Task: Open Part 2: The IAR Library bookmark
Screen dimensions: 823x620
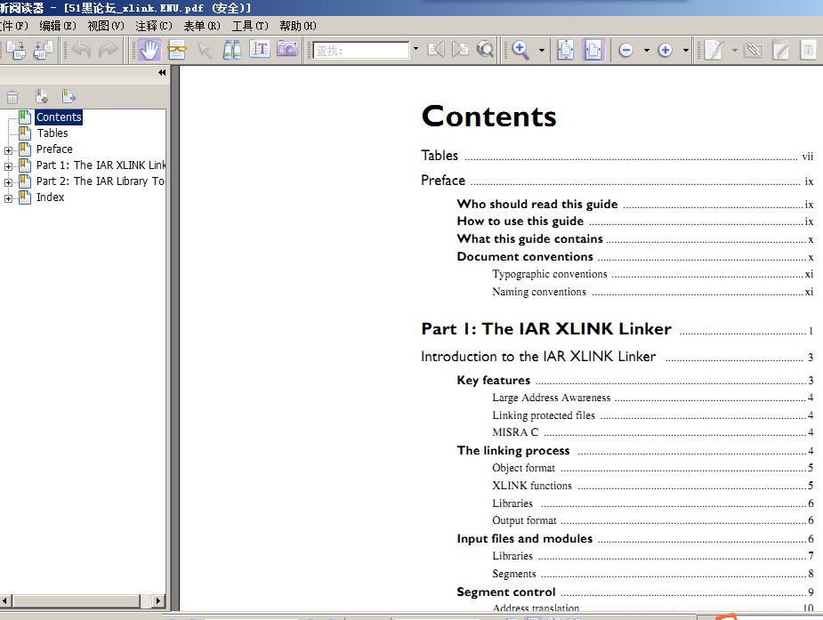Action: tap(101, 181)
